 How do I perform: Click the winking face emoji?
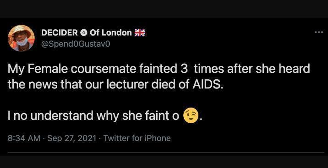coord(191,116)
